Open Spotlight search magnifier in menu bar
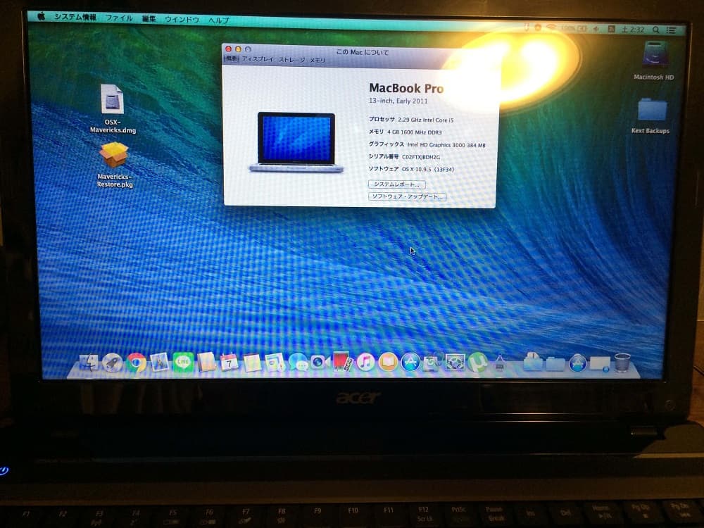Screen dimensions: 704x528 pyautogui.click(x=656, y=30)
